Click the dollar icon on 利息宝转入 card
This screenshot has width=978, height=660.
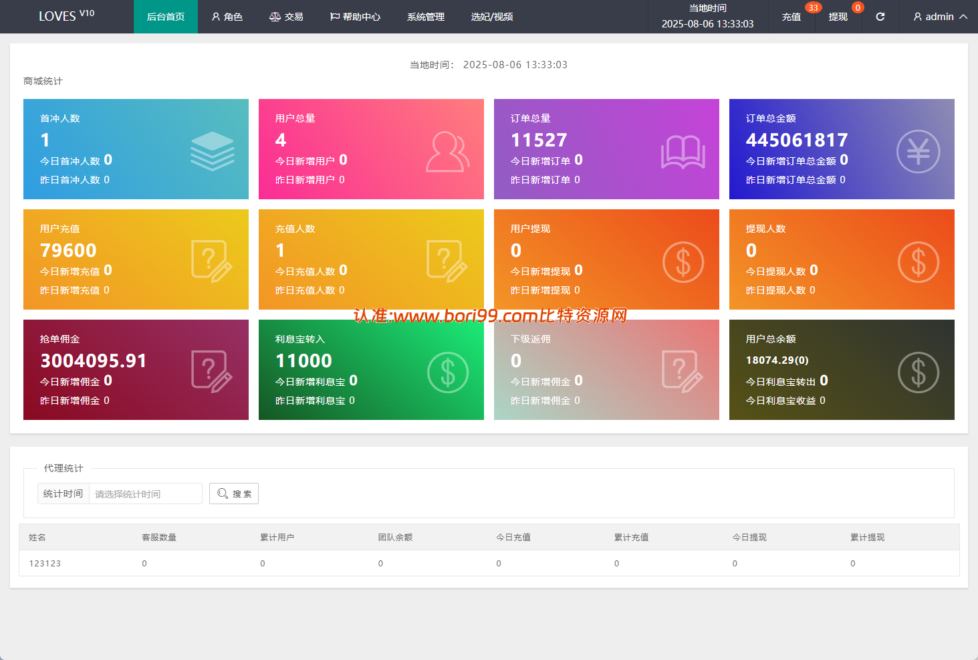click(x=448, y=372)
